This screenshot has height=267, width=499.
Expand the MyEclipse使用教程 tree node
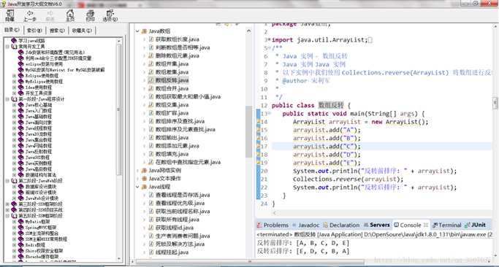(x=14, y=82)
